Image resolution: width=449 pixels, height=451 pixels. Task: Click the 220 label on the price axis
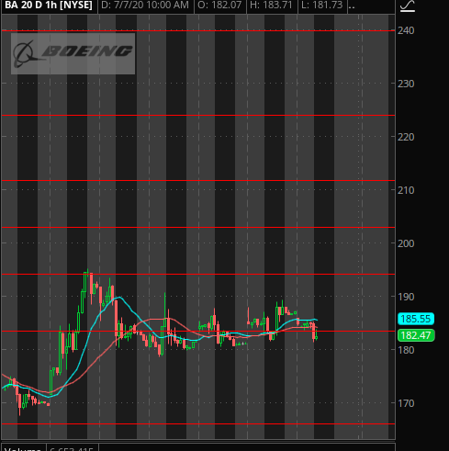pos(406,137)
